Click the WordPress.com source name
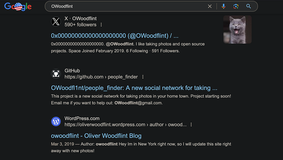This screenshot has height=160, width=283. coord(82,118)
